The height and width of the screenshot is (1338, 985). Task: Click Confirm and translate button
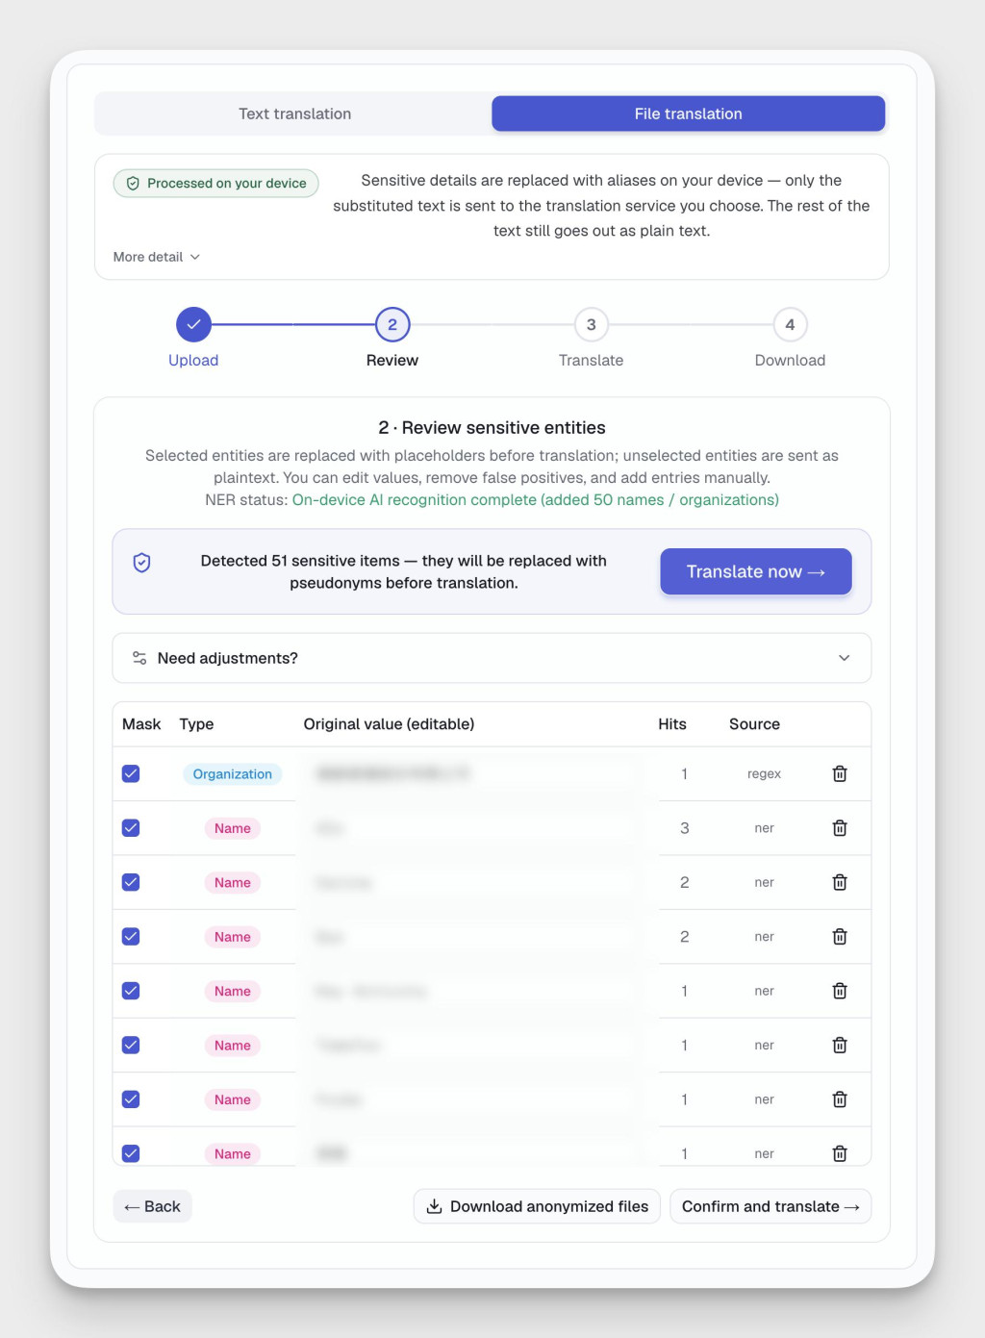[770, 1206]
